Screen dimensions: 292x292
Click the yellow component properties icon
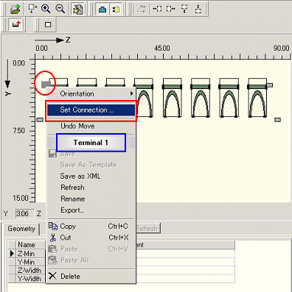coord(77,9)
